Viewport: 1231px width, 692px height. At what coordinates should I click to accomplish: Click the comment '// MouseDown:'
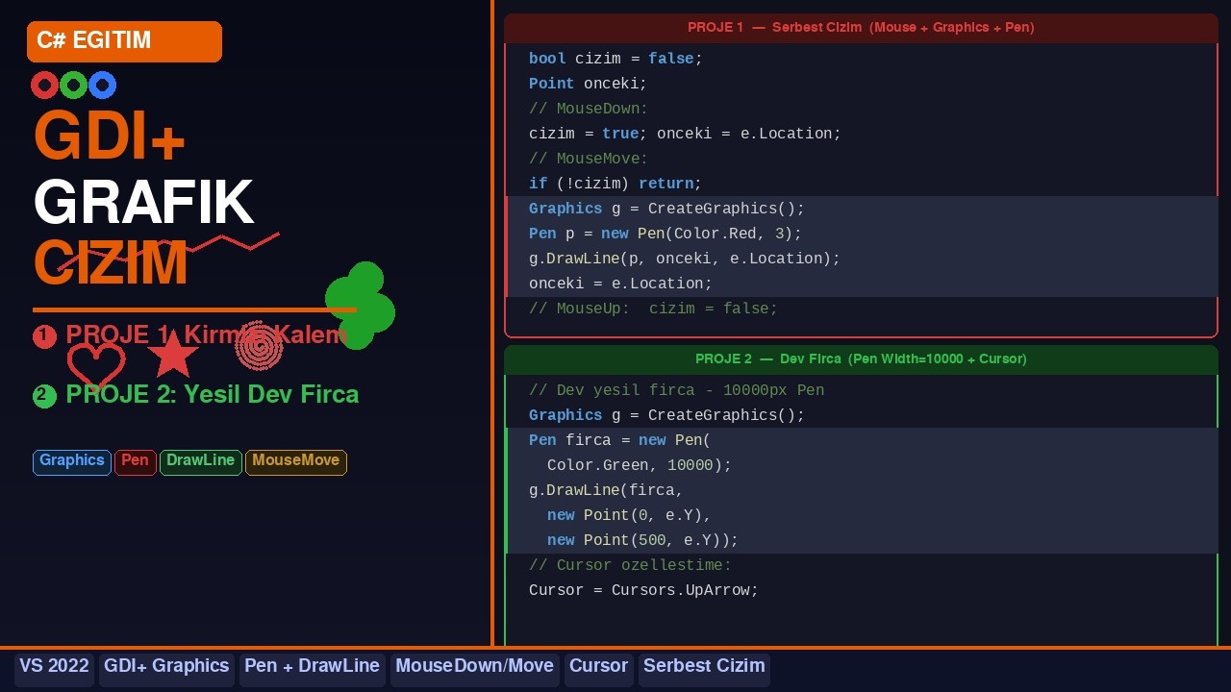coord(588,109)
